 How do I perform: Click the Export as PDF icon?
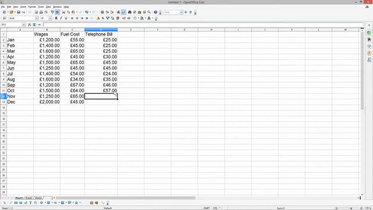[36, 12]
